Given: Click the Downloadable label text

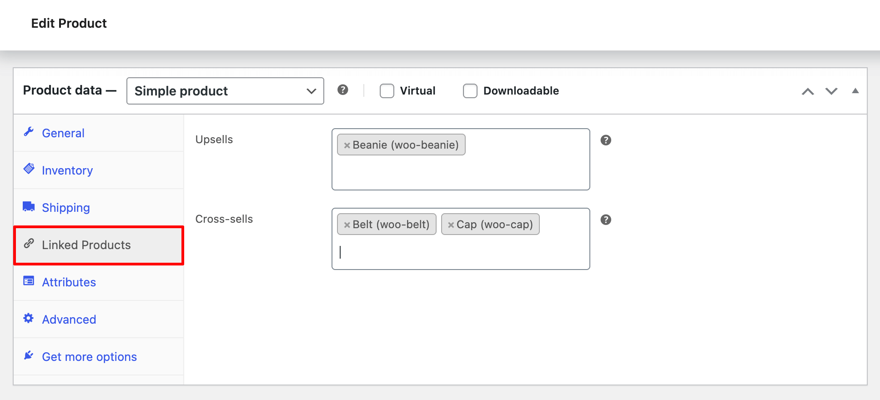Looking at the screenshot, I should (x=521, y=91).
